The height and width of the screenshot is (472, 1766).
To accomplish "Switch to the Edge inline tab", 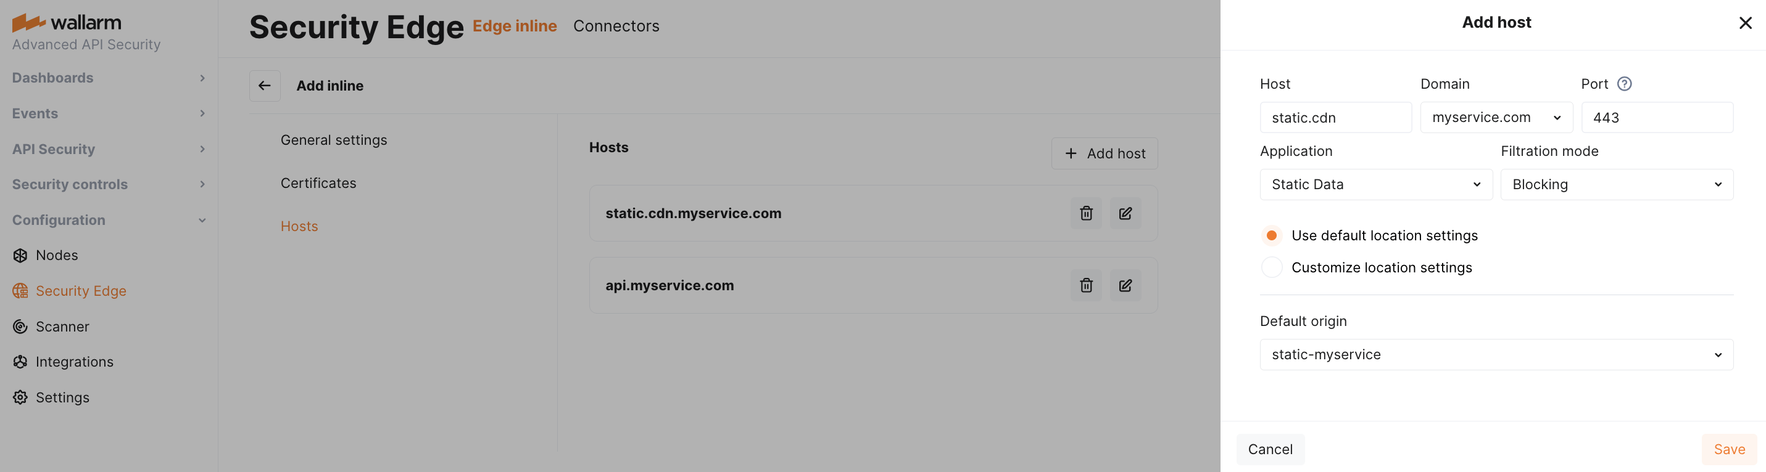I will tap(514, 26).
